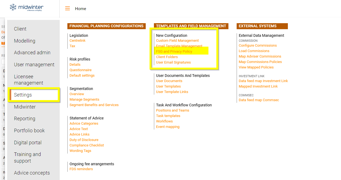
Task: Open Advice Categories link
Action: click(84, 124)
